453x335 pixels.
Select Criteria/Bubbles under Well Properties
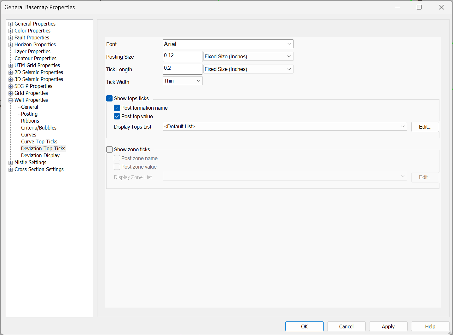[x=39, y=128]
